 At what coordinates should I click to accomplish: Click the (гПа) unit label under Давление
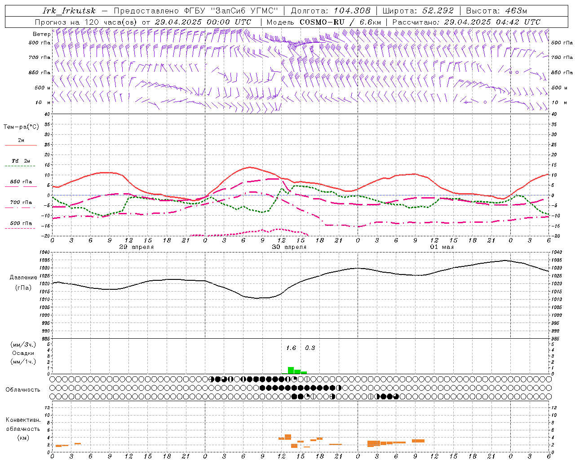(23, 287)
